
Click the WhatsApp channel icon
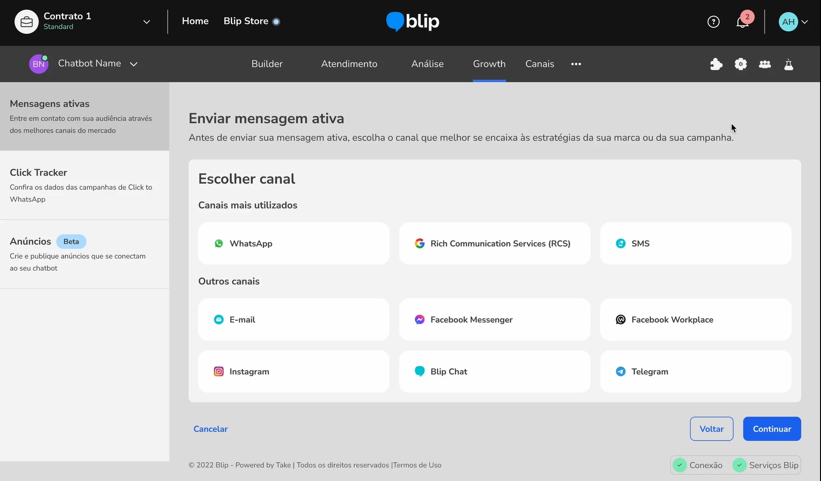pyautogui.click(x=219, y=243)
